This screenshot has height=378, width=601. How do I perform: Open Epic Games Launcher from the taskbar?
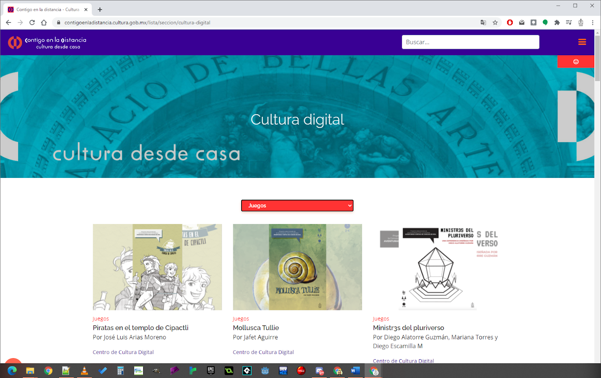point(211,371)
